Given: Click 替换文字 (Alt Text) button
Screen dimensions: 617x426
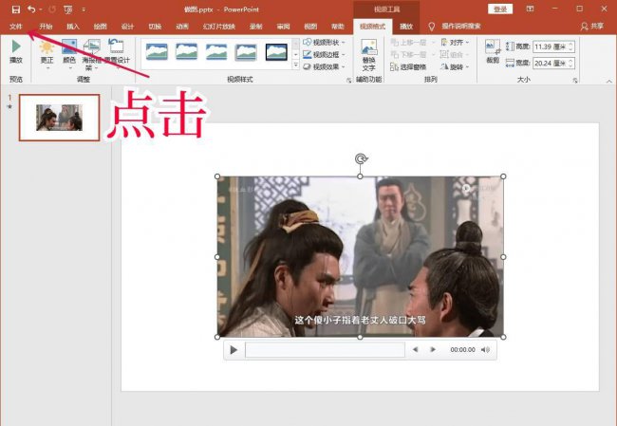Looking at the screenshot, I should [x=368, y=55].
